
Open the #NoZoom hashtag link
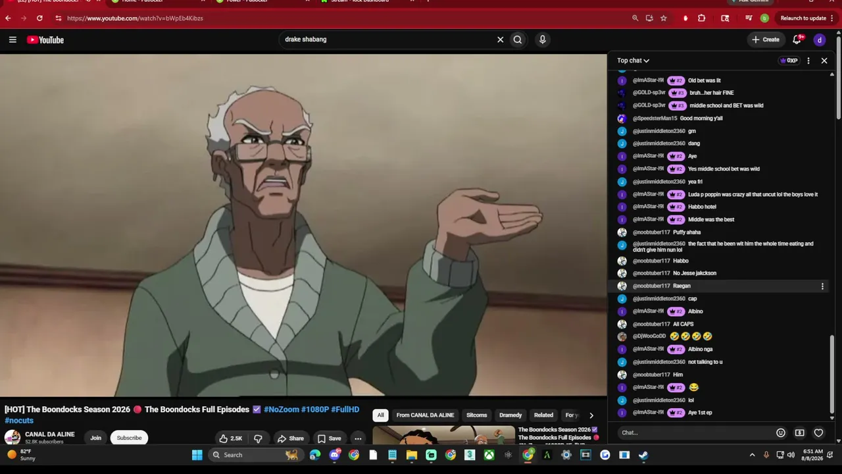coord(281,409)
